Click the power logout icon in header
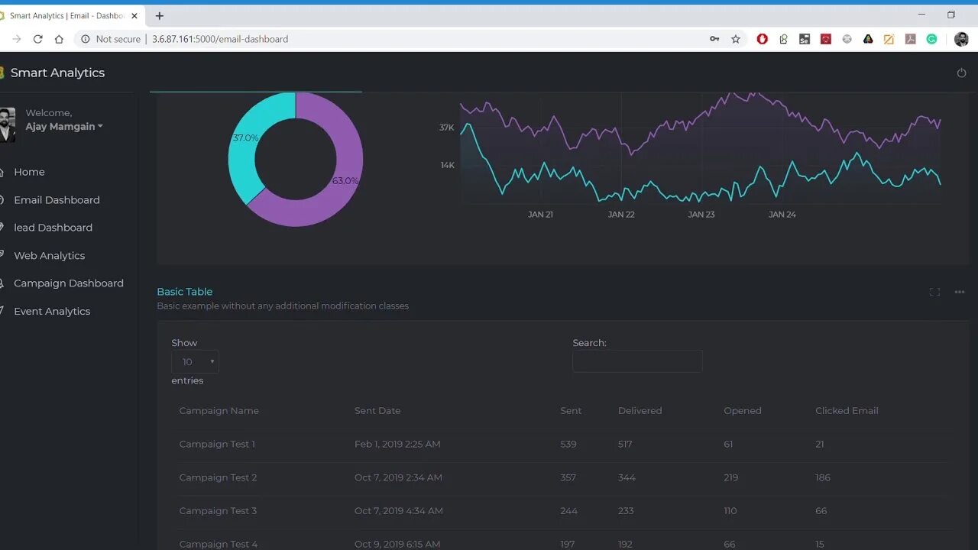 coord(961,73)
